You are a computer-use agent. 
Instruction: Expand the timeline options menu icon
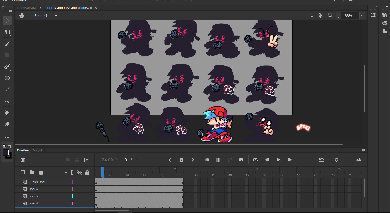tap(363, 150)
